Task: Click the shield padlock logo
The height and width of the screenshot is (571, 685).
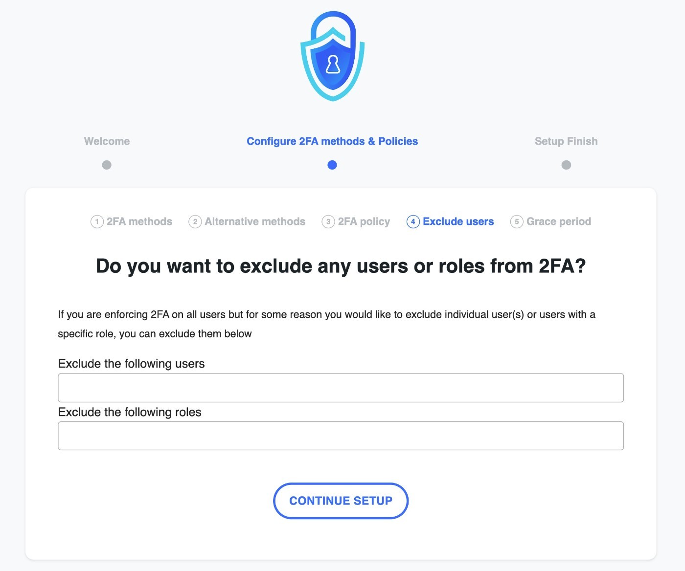Action: tap(333, 56)
